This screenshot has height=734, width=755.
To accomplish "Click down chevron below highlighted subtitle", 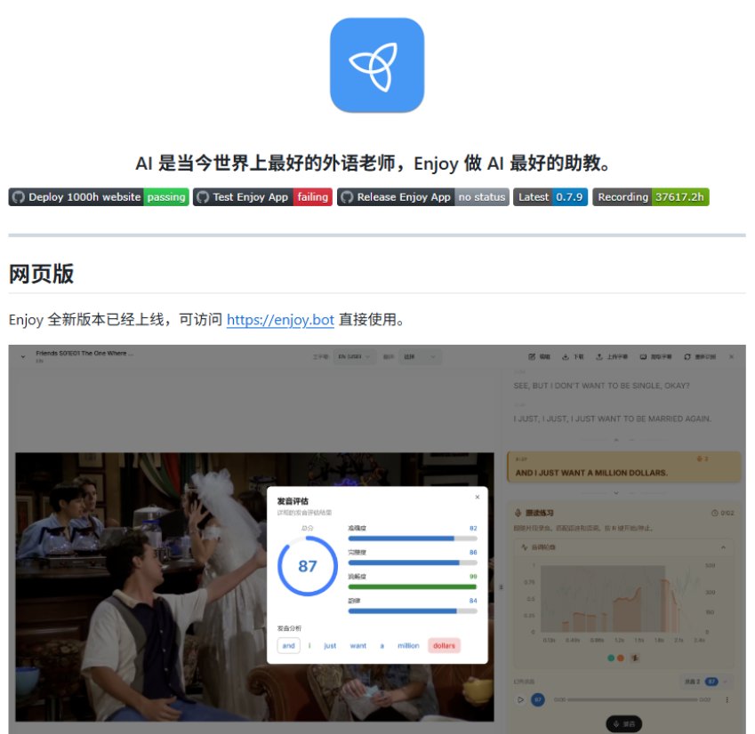I will click(616, 493).
